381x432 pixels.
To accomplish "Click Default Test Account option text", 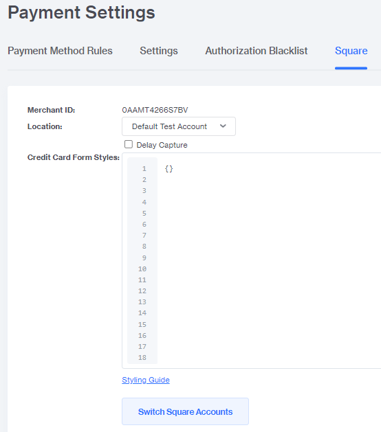I will pos(169,126).
